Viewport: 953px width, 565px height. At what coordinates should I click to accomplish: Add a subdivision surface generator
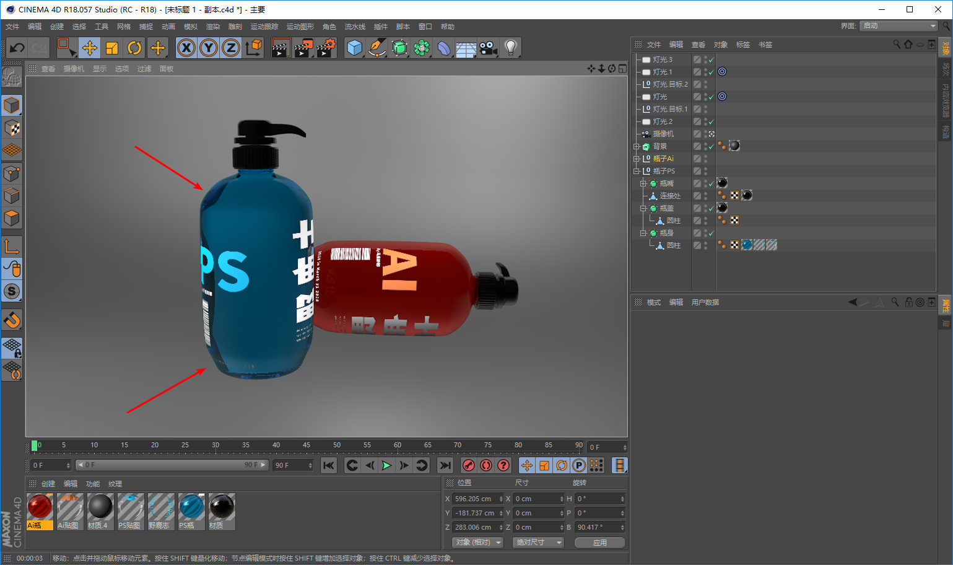(x=399, y=48)
